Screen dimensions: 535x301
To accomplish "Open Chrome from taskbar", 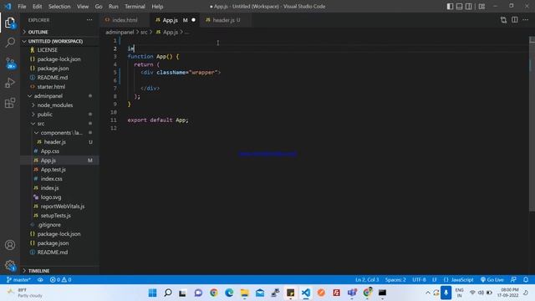I will (x=214, y=293).
